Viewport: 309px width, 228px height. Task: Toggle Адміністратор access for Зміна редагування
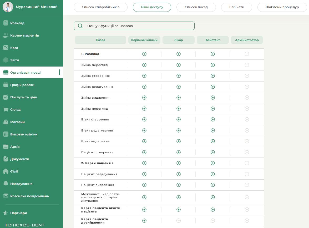pos(247,87)
